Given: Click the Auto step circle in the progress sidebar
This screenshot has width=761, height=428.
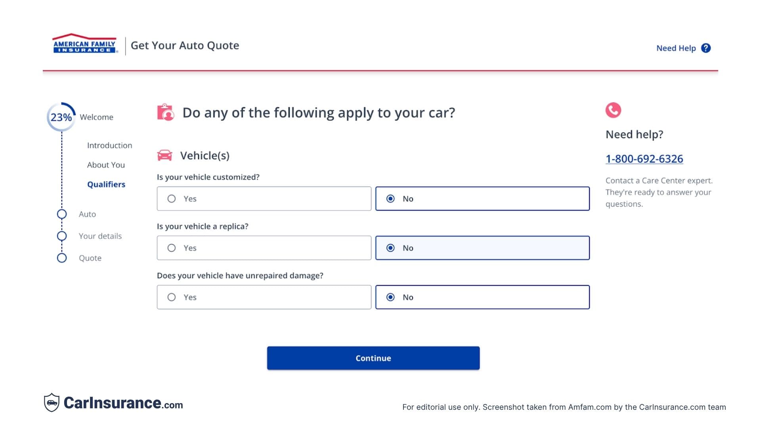Looking at the screenshot, I should click(62, 214).
